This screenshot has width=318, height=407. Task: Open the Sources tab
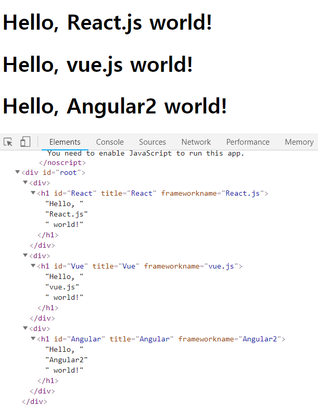(152, 142)
